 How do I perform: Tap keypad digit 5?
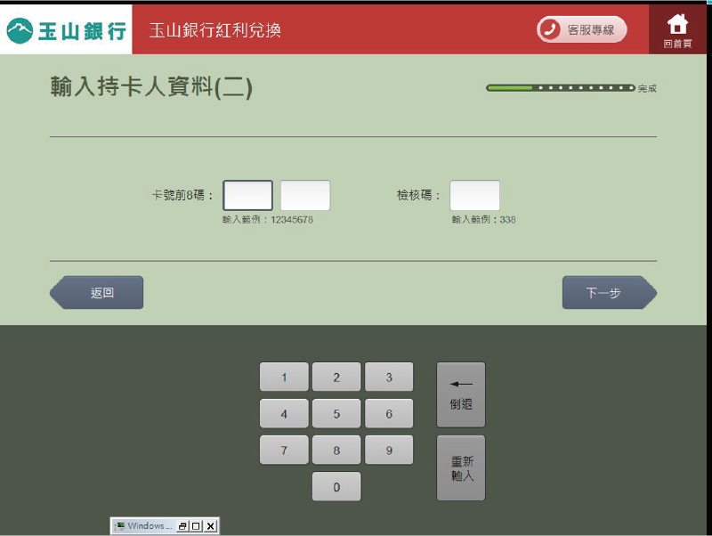point(336,413)
